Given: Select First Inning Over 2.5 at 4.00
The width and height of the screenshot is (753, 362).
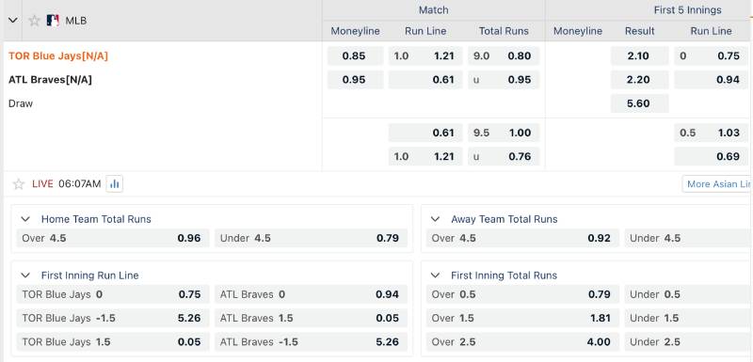Looking at the screenshot, I should (522, 342).
